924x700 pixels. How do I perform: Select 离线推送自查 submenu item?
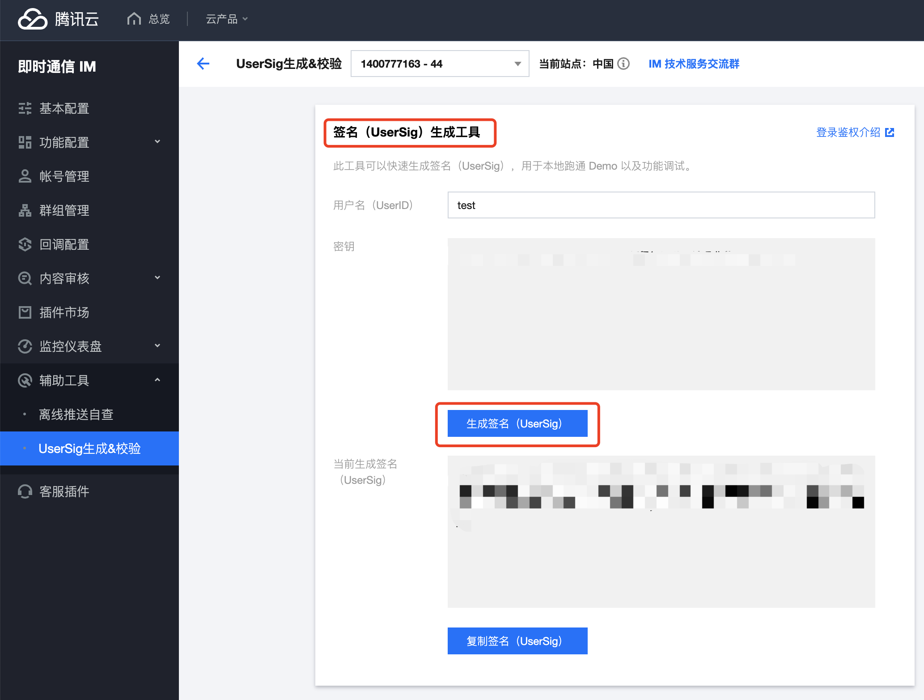(x=89, y=414)
